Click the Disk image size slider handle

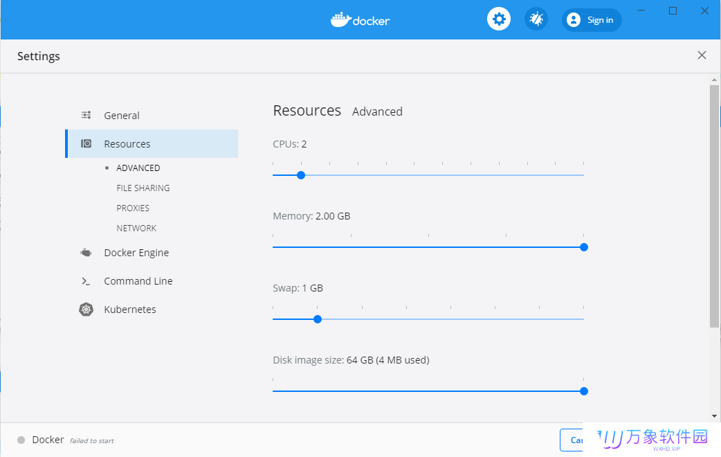pyautogui.click(x=584, y=391)
